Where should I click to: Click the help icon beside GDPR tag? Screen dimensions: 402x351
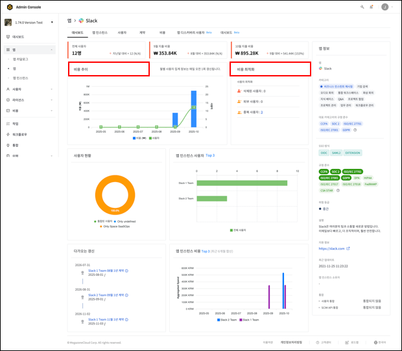pos(355,130)
